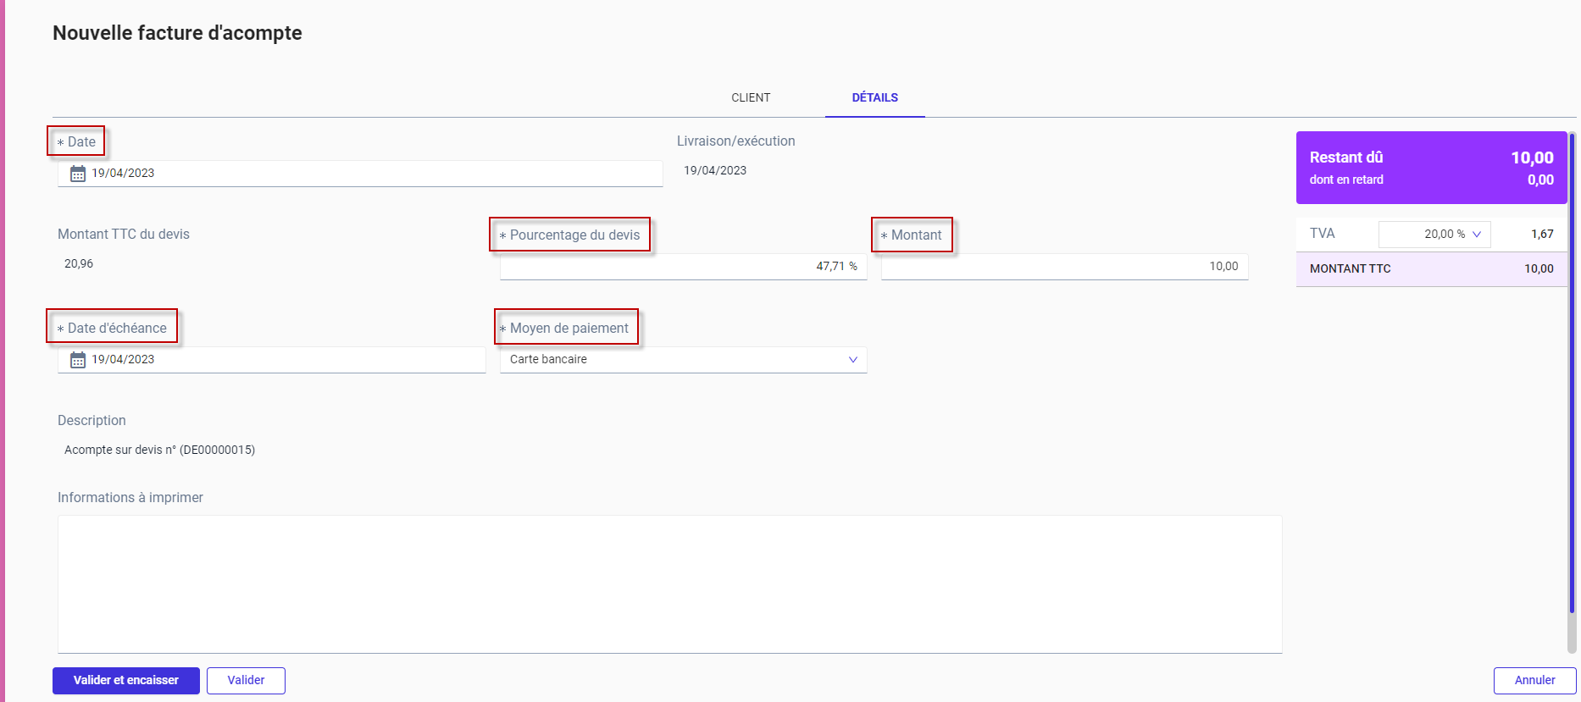Open the Moyen de paiement dropdown
1581x702 pixels.
pos(683,360)
